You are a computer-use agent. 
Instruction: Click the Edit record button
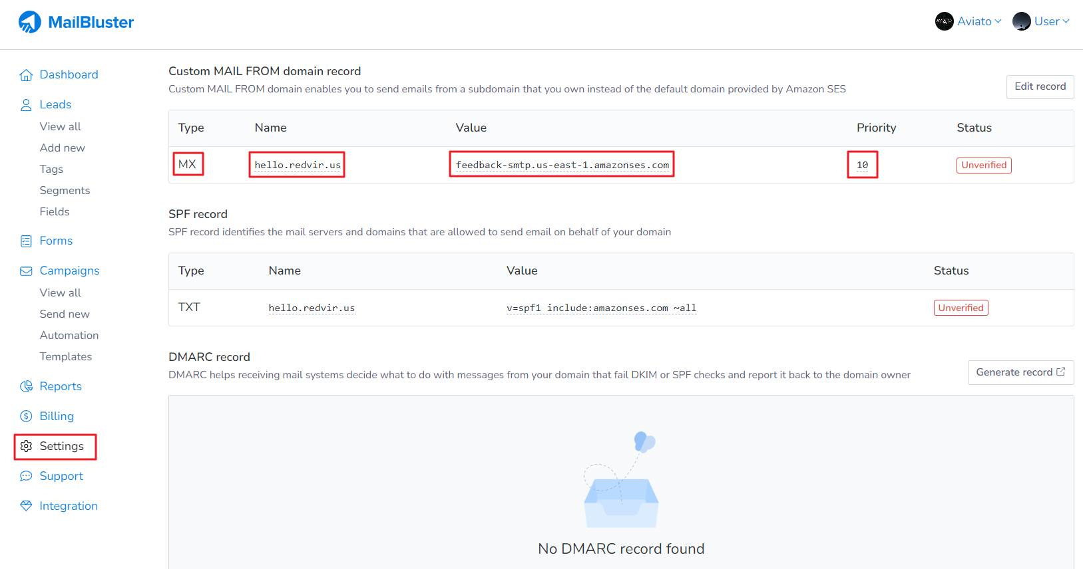coord(1040,86)
